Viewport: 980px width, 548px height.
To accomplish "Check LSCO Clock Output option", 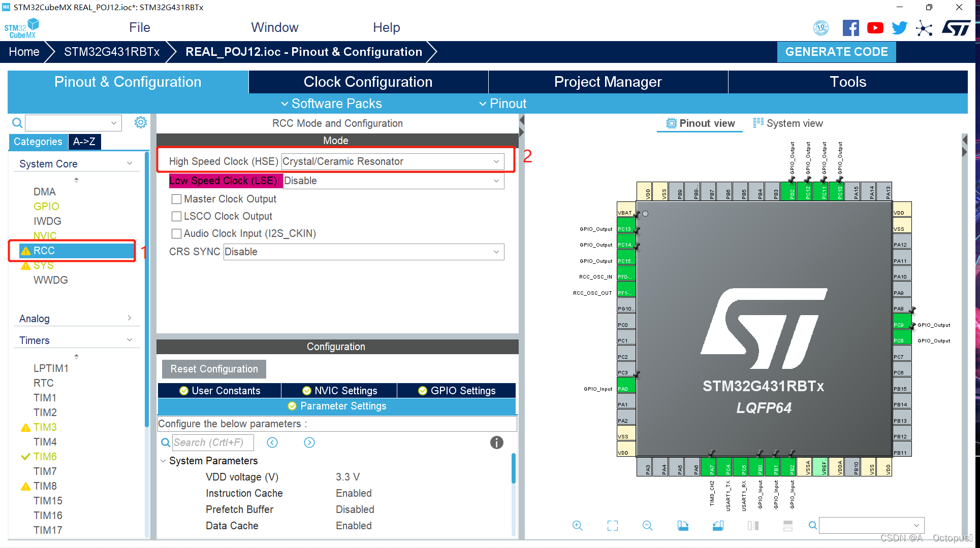I will [x=177, y=216].
